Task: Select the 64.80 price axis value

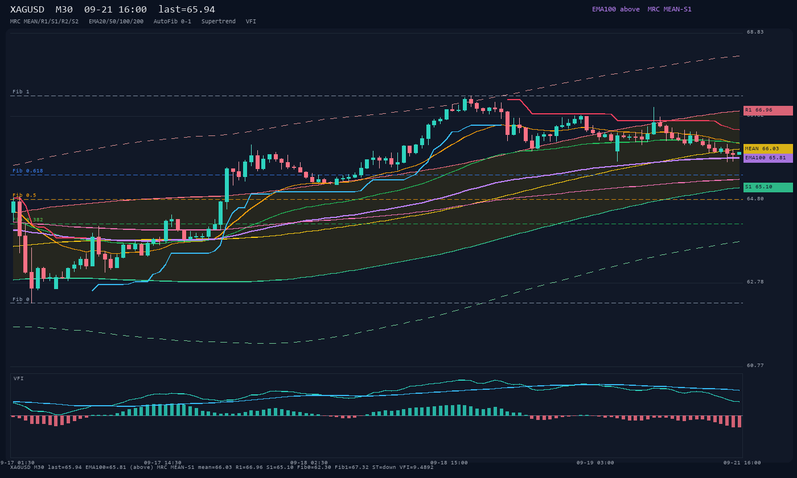Action: pos(755,199)
